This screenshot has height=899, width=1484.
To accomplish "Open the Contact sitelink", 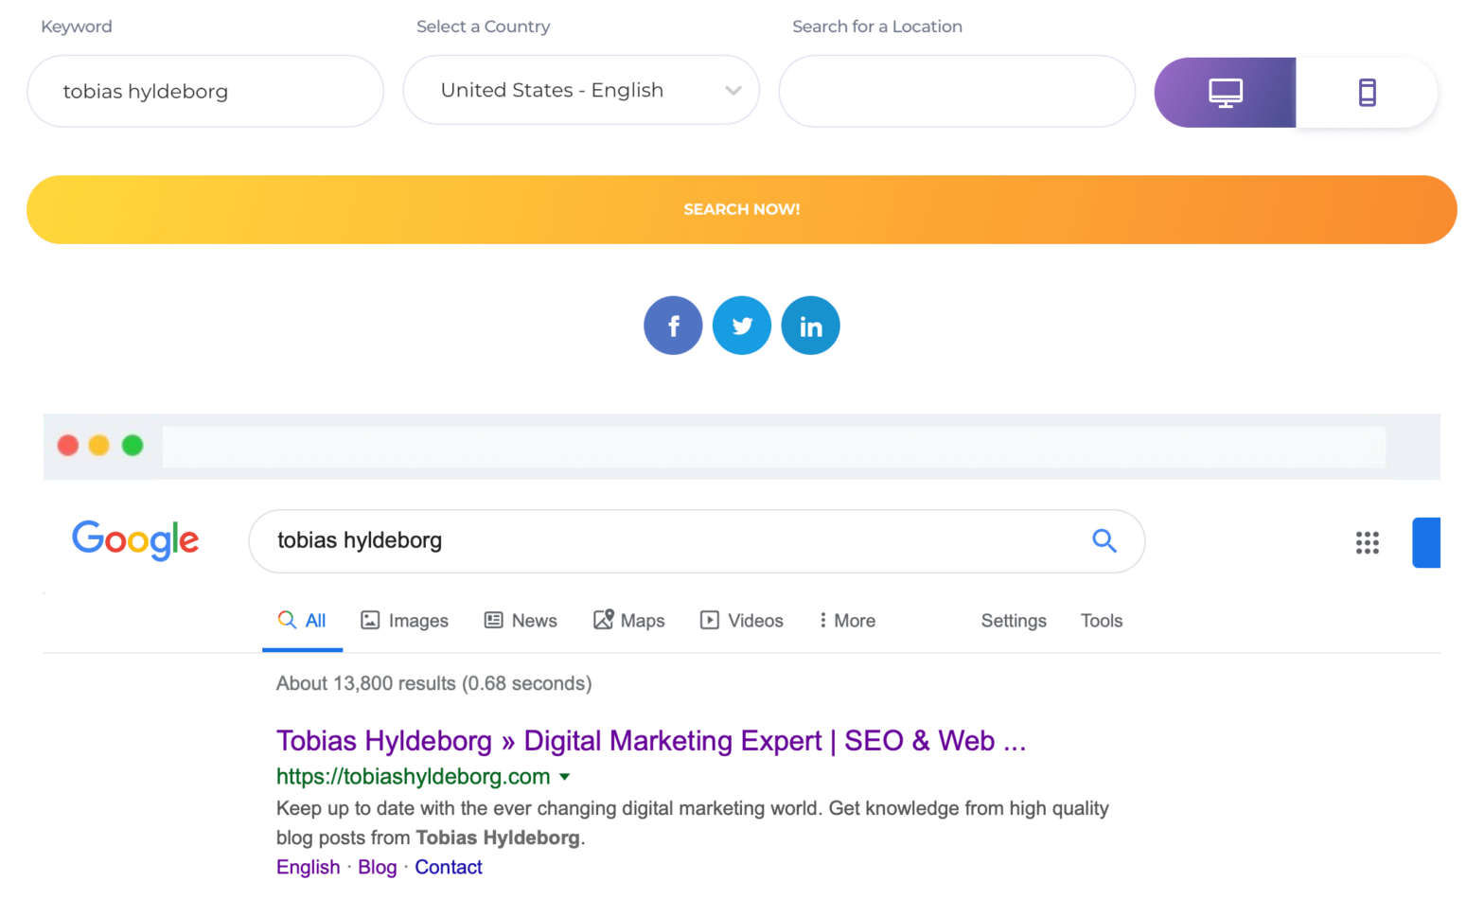I will [x=449, y=868].
